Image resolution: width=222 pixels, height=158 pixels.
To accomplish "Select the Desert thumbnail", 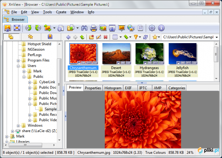I will [116, 60].
